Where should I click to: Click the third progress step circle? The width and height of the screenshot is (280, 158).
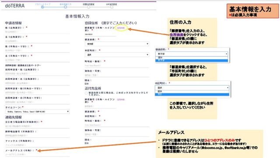pos(88,7)
